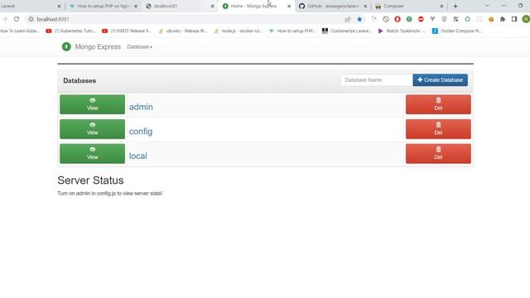This screenshot has height=298, width=530.
Task: Open a new browser tab with plus icon
Action: pos(455,6)
